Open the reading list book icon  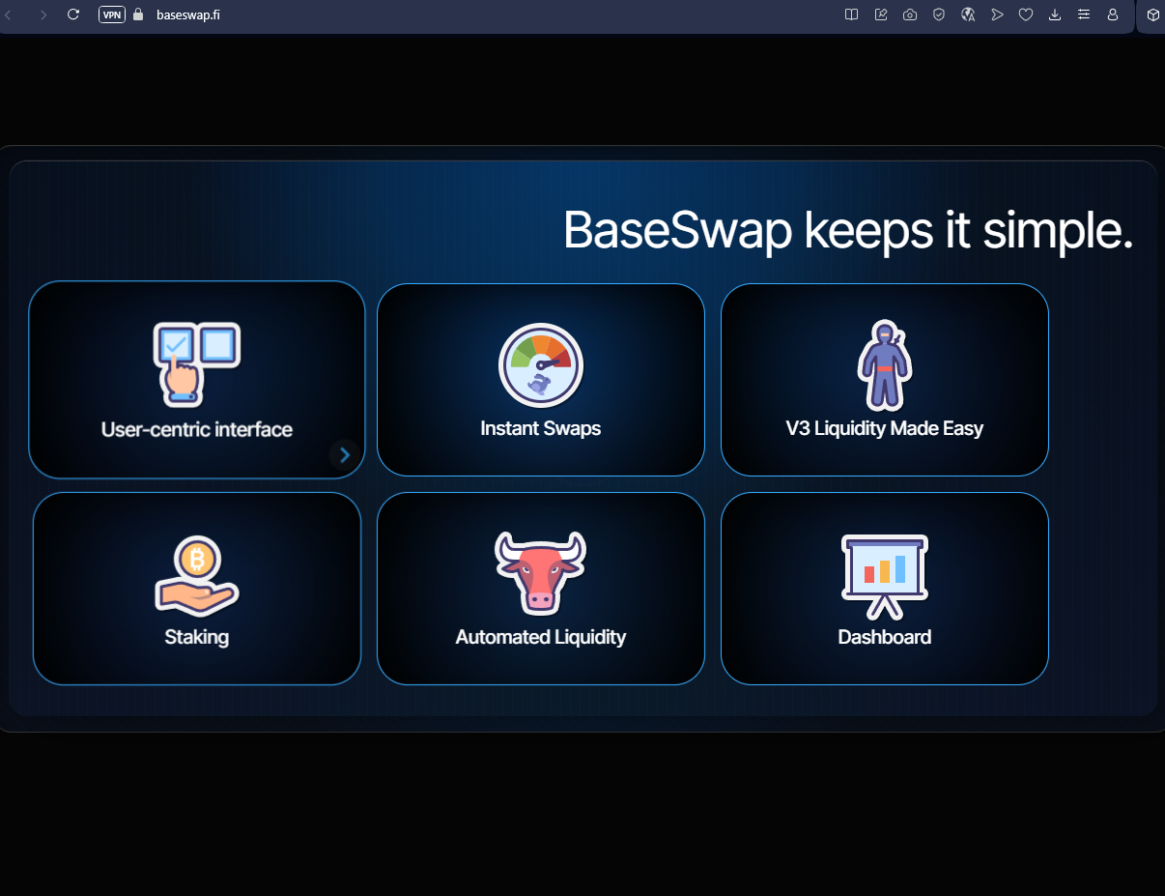[x=851, y=14]
